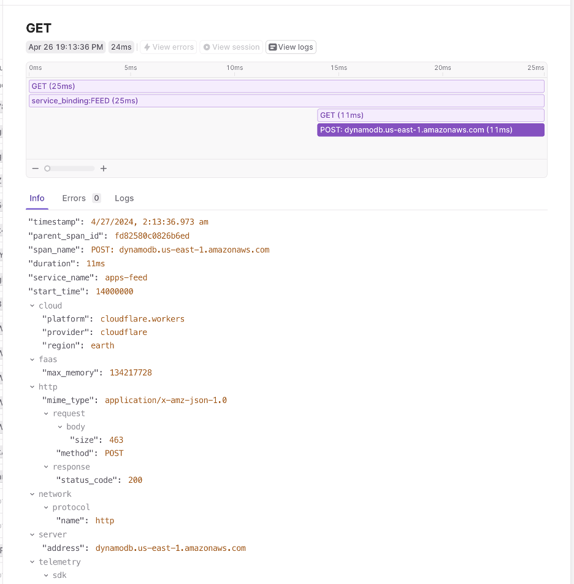Click the lightning icon on View errors
The height and width of the screenshot is (584, 574).
click(147, 47)
